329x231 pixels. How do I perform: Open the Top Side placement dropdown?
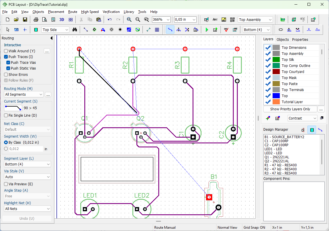pos(67,30)
